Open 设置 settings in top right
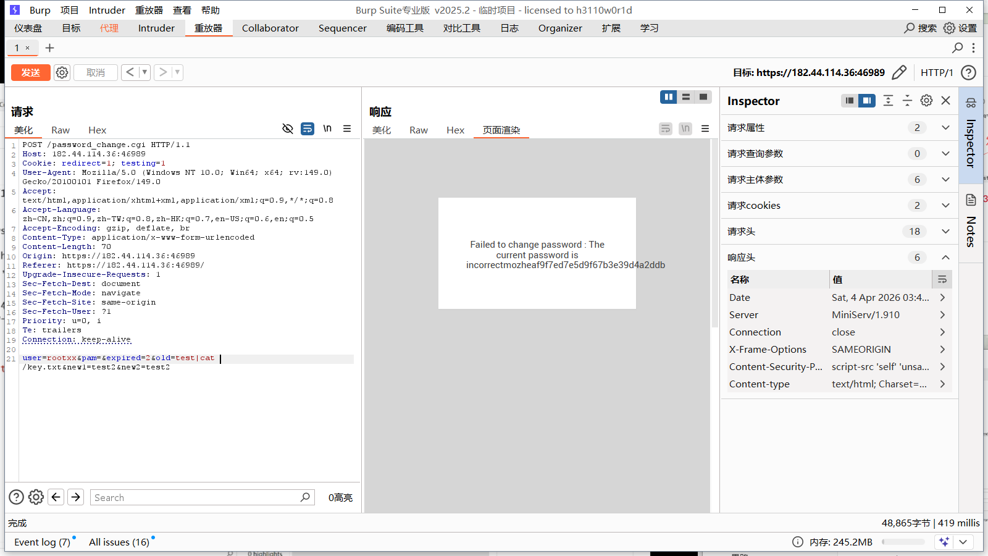Image resolution: width=988 pixels, height=556 pixels. [x=960, y=28]
